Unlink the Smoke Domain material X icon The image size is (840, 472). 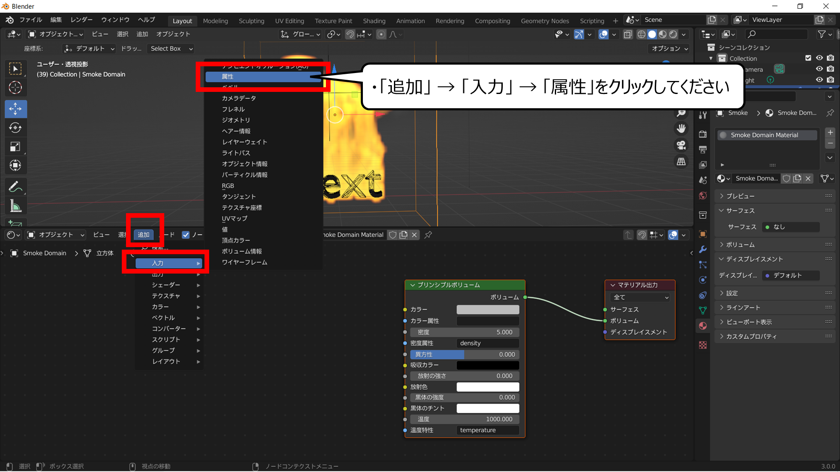coord(808,178)
